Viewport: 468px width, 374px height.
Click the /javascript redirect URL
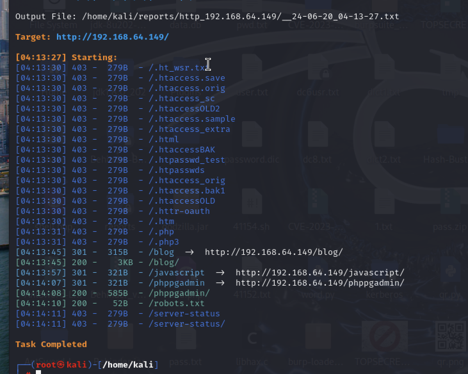click(x=320, y=272)
